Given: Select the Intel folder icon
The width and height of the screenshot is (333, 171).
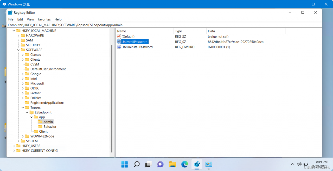Looking at the screenshot, I should click(x=27, y=79).
